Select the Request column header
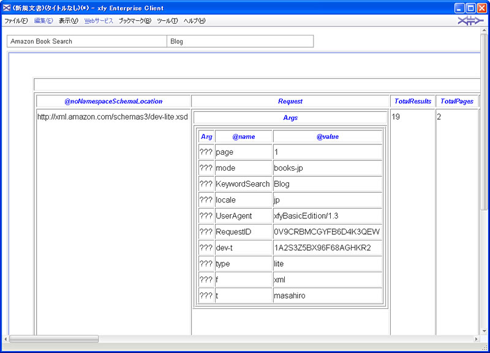The image size is (490, 353). click(x=290, y=102)
